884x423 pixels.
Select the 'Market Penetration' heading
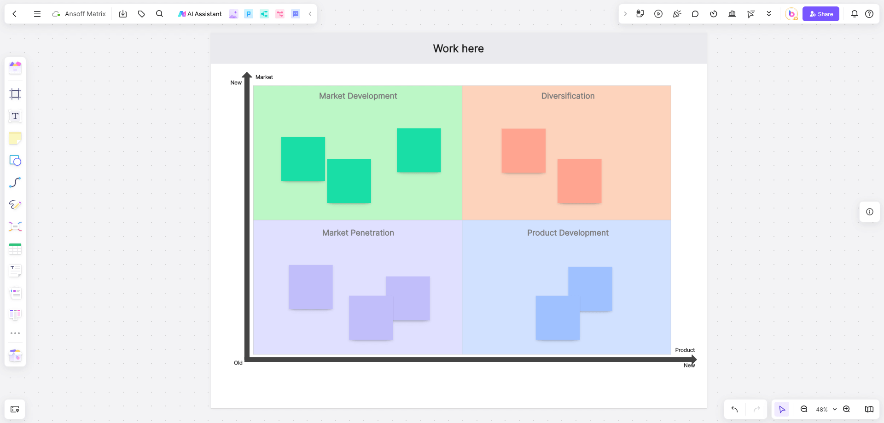(358, 233)
